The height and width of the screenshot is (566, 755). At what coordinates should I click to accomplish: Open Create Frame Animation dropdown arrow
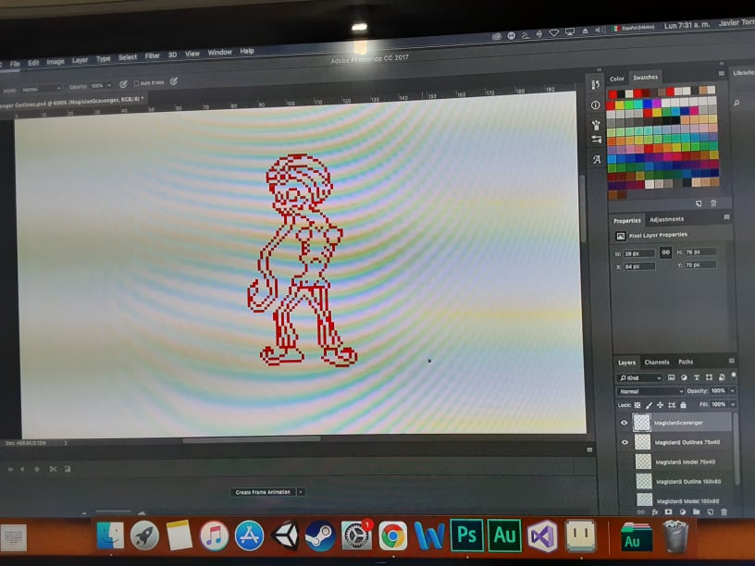click(x=301, y=492)
